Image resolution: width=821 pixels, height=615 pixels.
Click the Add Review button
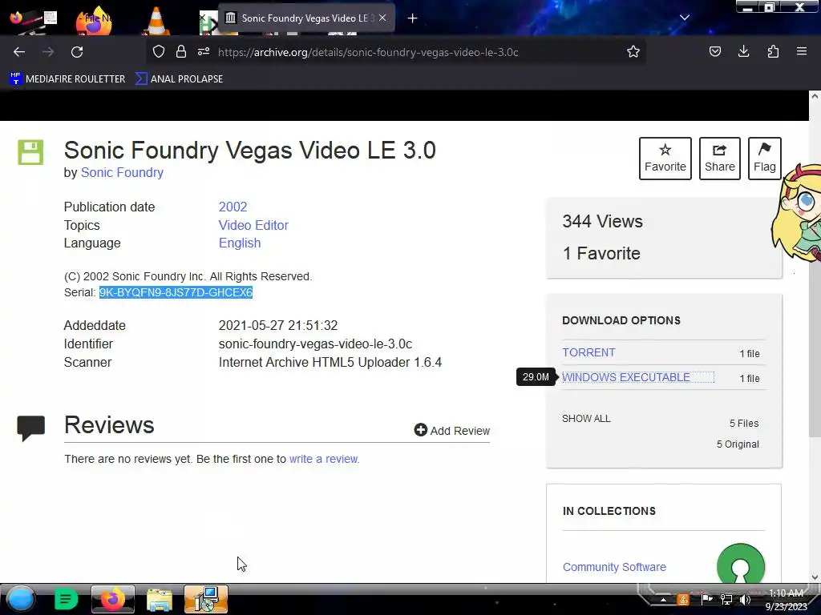pos(452,430)
